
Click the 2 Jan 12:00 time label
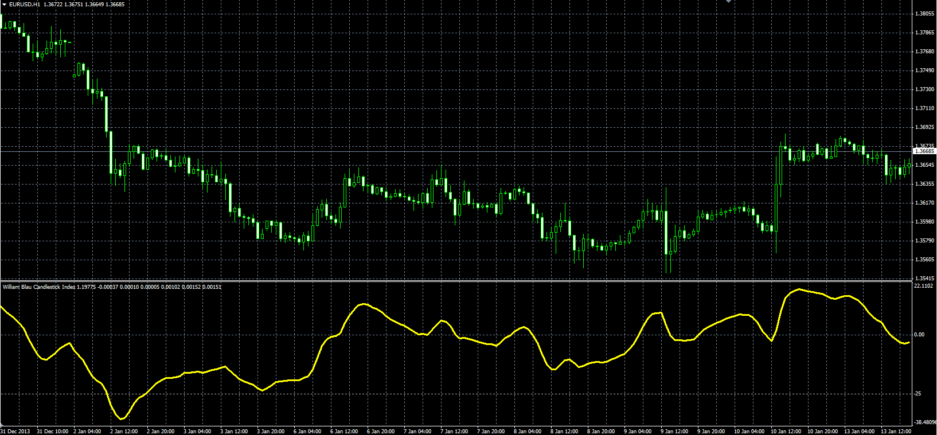(x=124, y=432)
